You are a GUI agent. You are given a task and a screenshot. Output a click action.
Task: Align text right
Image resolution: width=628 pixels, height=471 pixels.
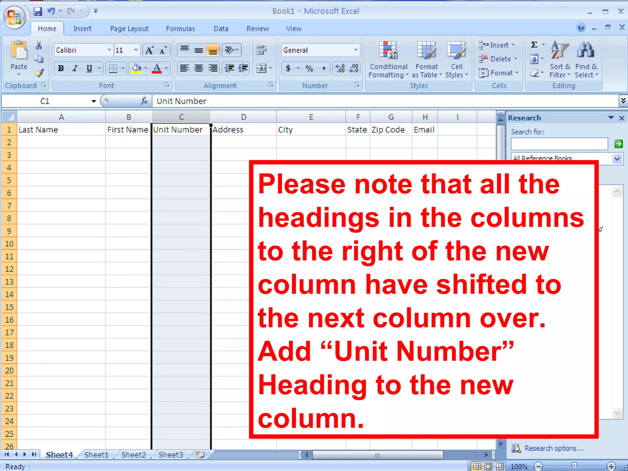[213, 68]
